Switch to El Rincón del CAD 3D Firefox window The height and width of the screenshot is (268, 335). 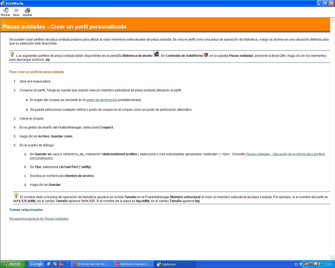(91, 264)
